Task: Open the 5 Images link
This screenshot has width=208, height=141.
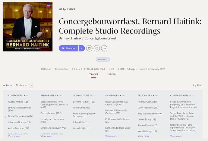Action: coord(132,69)
